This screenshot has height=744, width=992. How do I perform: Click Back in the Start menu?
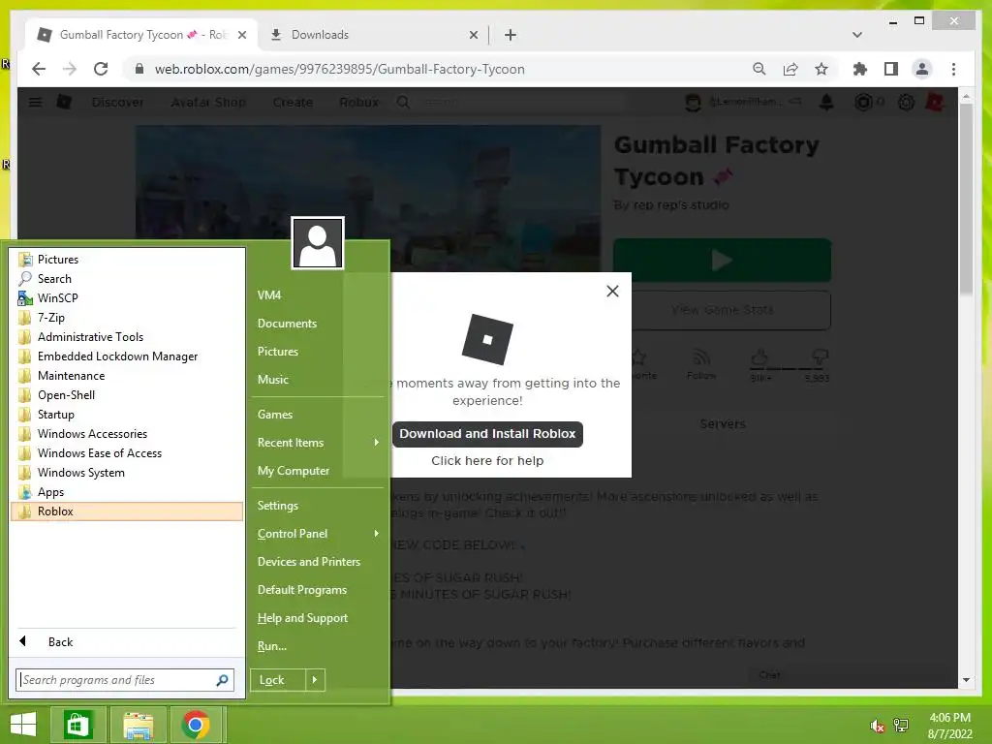pyautogui.click(x=127, y=641)
